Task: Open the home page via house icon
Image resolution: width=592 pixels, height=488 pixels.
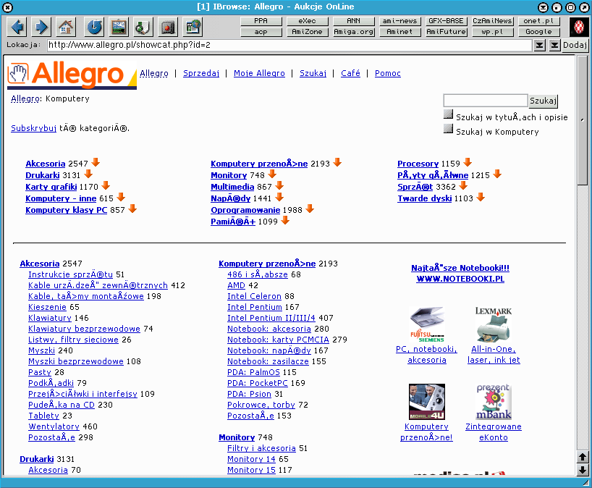Action: 65,27
